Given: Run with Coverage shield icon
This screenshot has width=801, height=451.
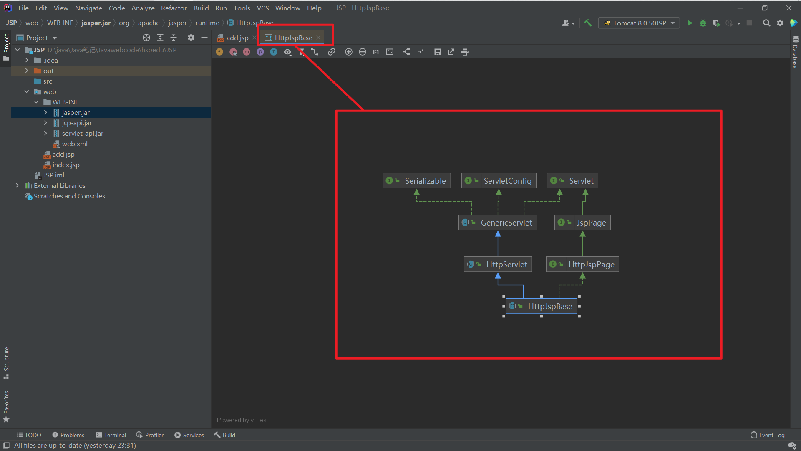Looking at the screenshot, I should (x=716, y=23).
